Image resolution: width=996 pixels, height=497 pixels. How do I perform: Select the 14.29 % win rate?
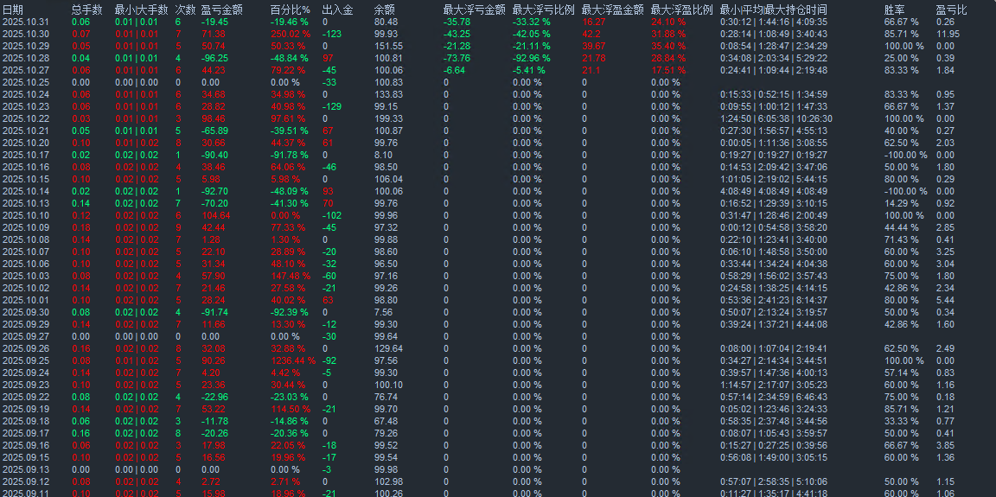(902, 203)
